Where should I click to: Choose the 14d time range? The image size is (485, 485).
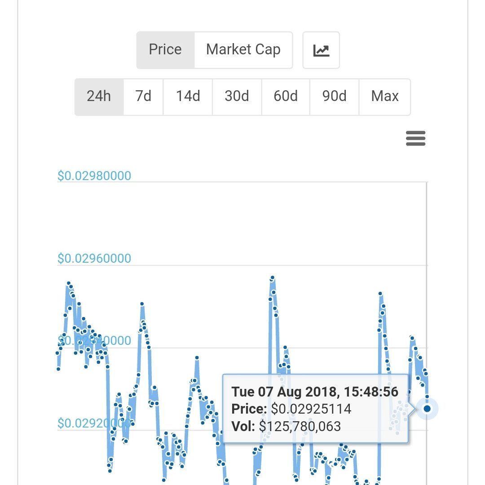tap(188, 97)
